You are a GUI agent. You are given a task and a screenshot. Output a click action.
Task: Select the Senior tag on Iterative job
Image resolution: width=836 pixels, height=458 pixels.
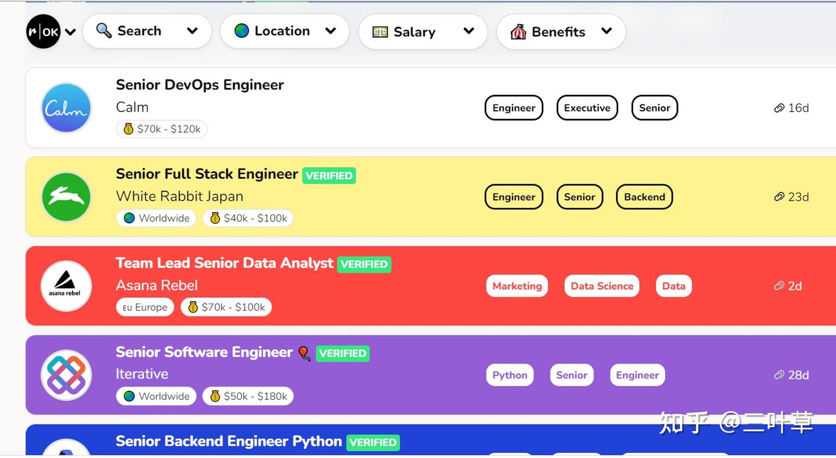(572, 375)
